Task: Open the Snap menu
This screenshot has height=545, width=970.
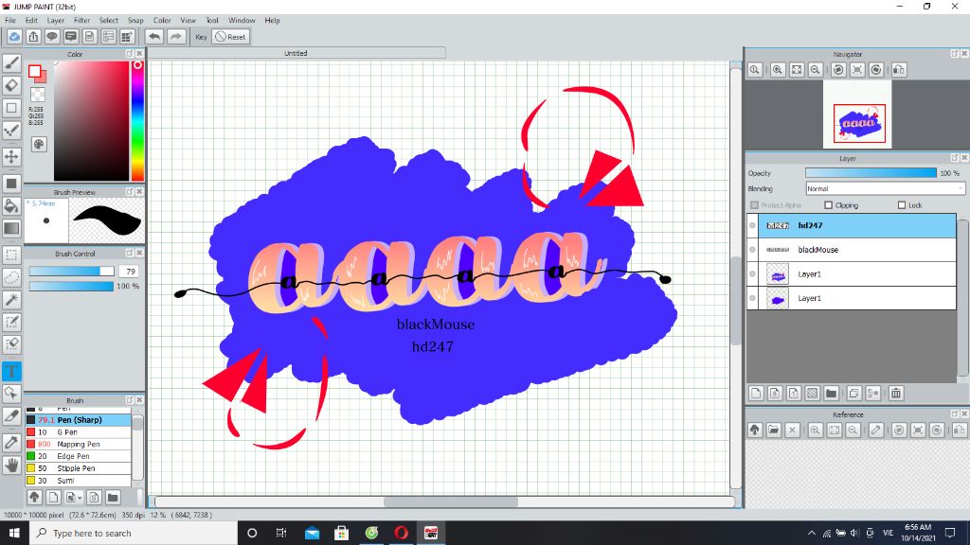Action: coord(135,21)
